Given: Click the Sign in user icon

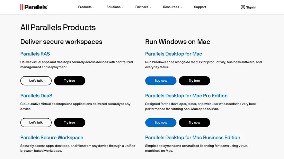Looking at the screenshot, I should click(x=243, y=7).
